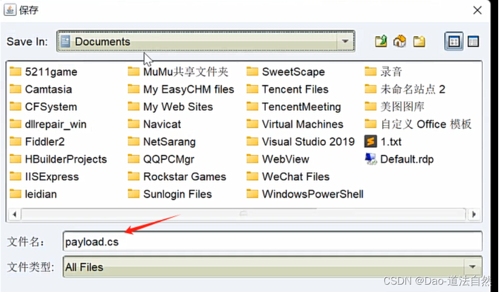Select the CFSystem folder icon
The height and width of the screenshot is (292, 501).
(x=15, y=106)
